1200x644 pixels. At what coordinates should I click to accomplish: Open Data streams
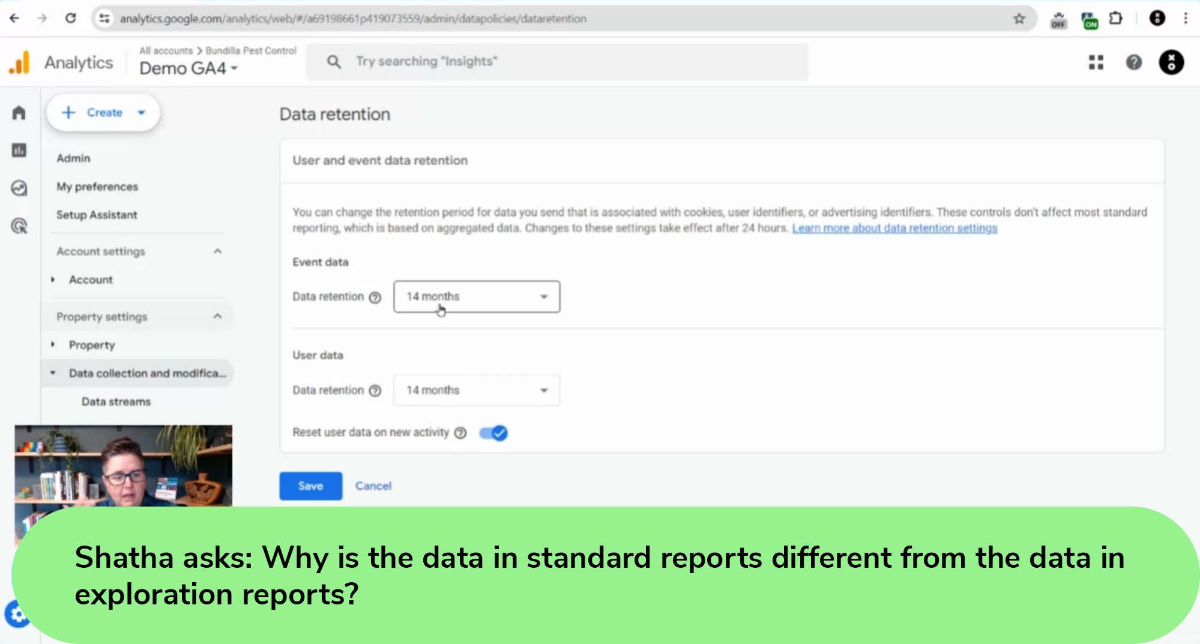coord(116,402)
